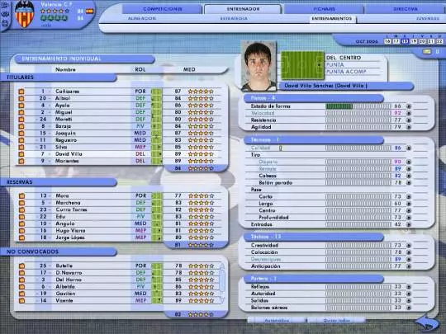Collapse the Tácticas attribute section header

click(314, 237)
